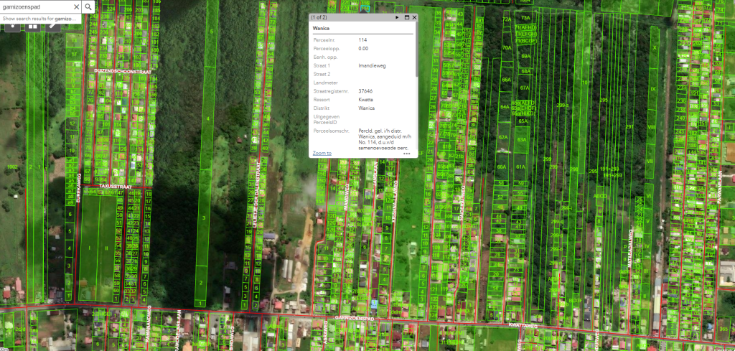The height and width of the screenshot is (351, 735).
Task: Select parcel 299-a on the map
Action: coord(562,105)
